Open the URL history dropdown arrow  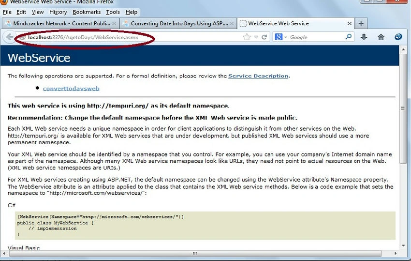[256, 37]
